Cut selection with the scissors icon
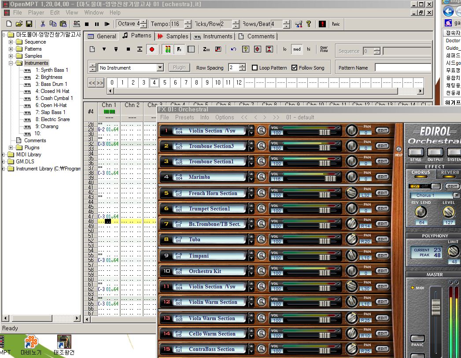 coord(43,24)
